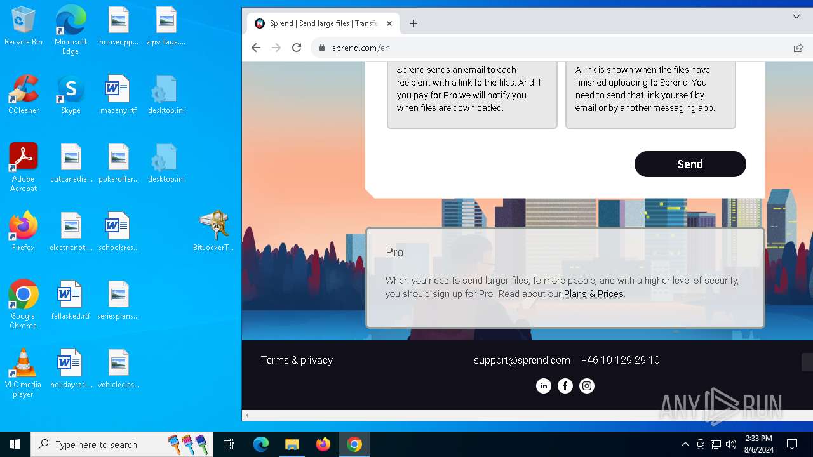Open Task View on the taskbar
Image resolution: width=813 pixels, height=457 pixels.
[229, 444]
